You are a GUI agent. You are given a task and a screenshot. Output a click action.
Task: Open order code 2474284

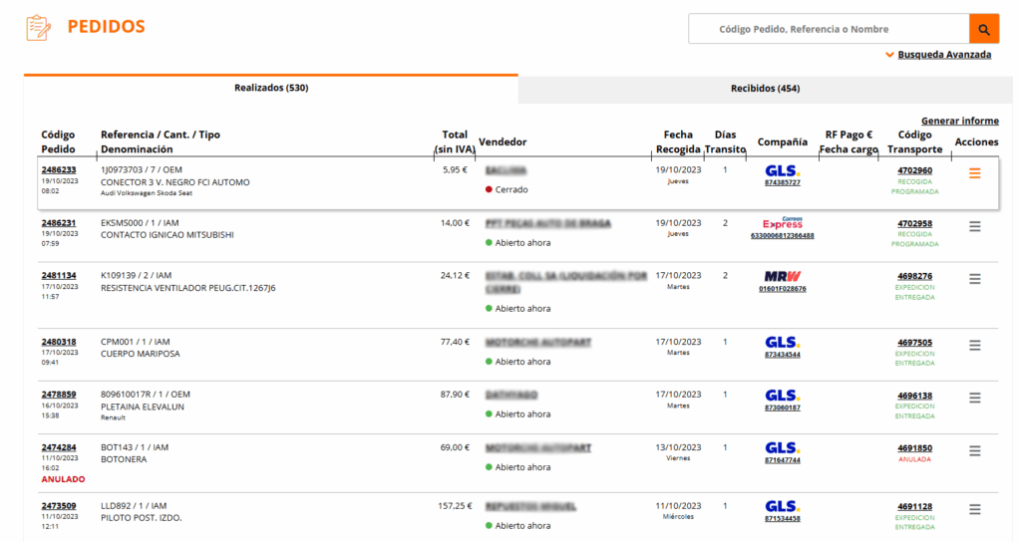(x=59, y=447)
